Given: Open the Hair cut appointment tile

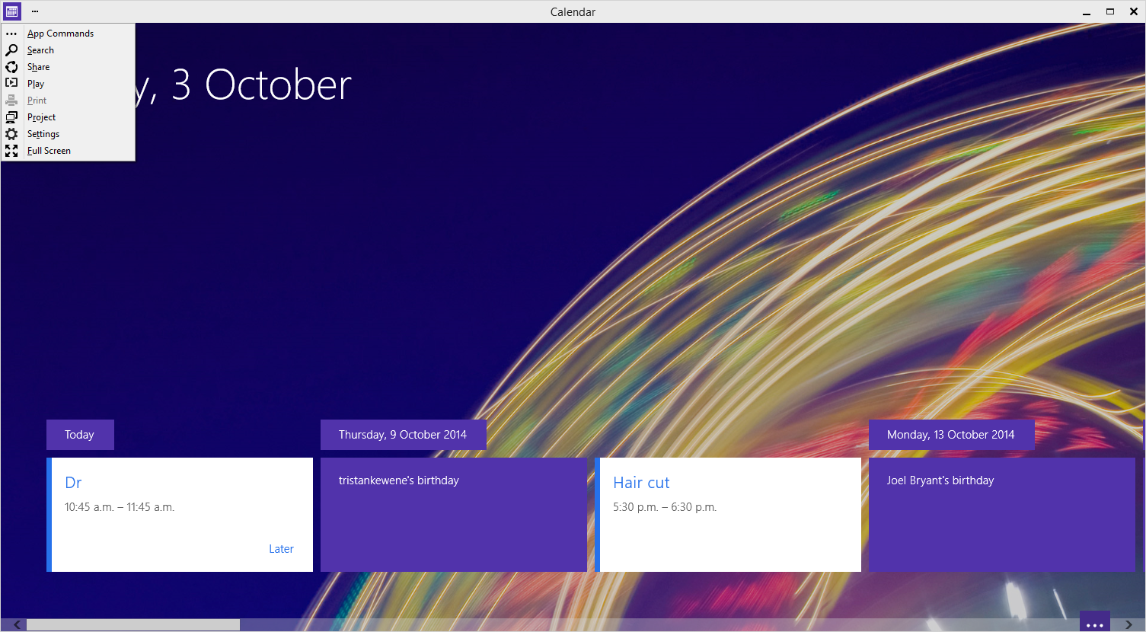Looking at the screenshot, I should (729, 515).
